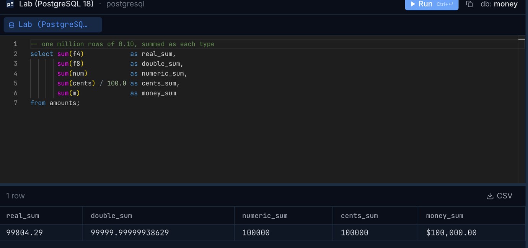This screenshot has width=528, height=248.
Task: Click the '1 row' result count label
Action: point(15,196)
